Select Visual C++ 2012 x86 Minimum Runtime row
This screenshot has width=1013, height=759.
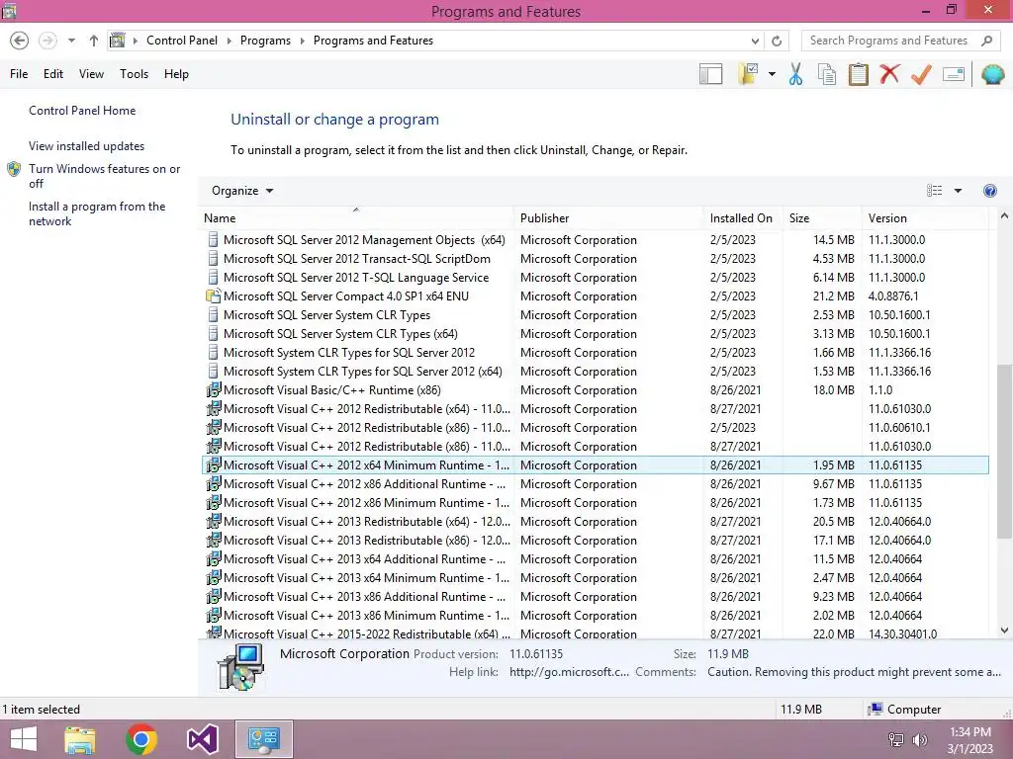coord(595,503)
